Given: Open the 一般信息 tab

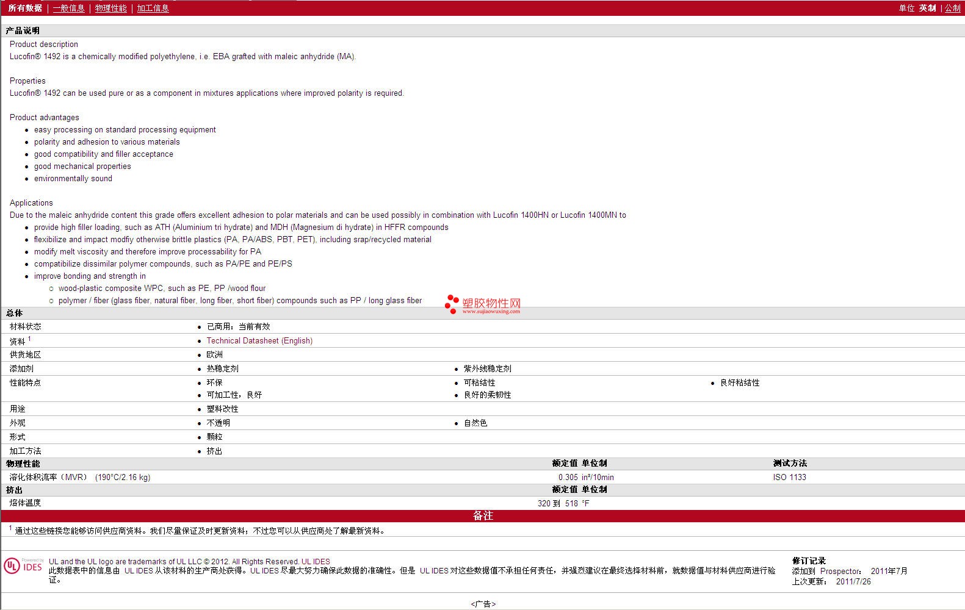Looking at the screenshot, I should point(69,8).
